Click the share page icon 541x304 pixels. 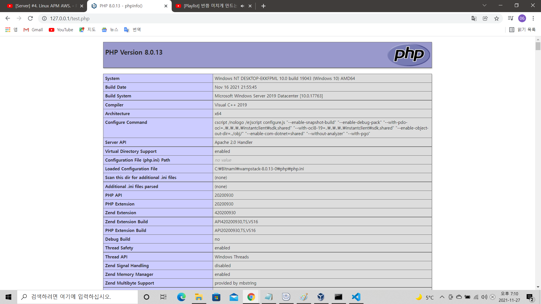pyautogui.click(x=485, y=18)
